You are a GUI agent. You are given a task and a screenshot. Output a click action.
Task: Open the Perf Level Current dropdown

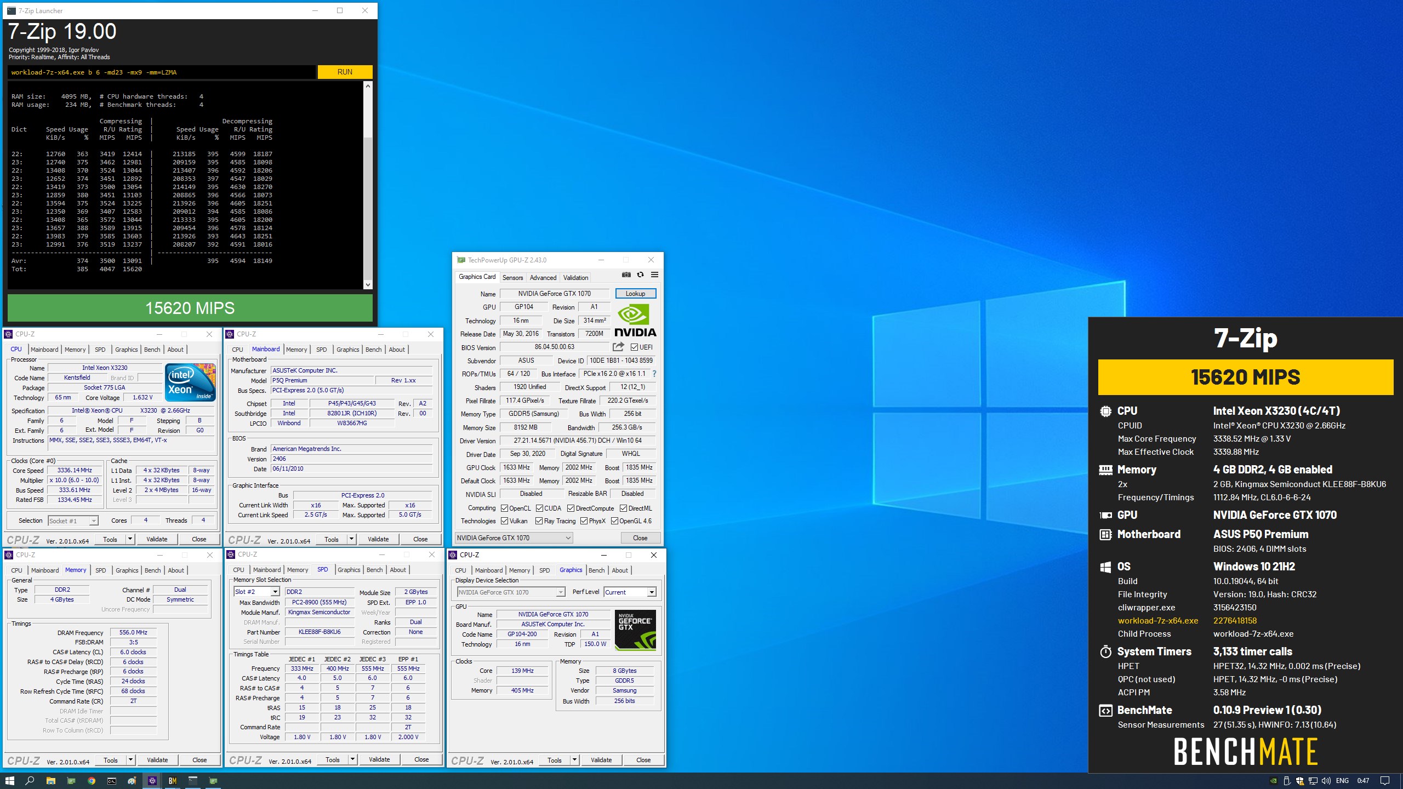(630, 592)
